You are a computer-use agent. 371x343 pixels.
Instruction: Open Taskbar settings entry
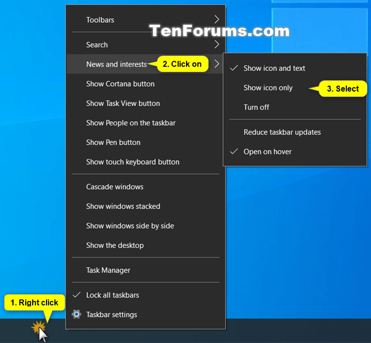point(145,315)
